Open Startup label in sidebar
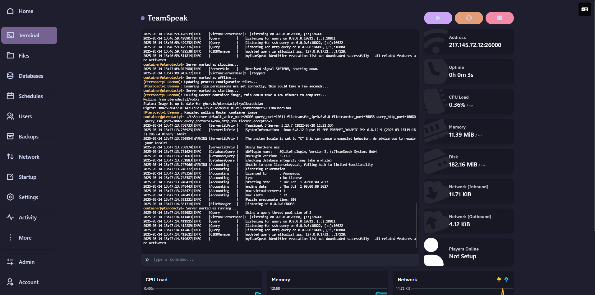 point(27,177)
